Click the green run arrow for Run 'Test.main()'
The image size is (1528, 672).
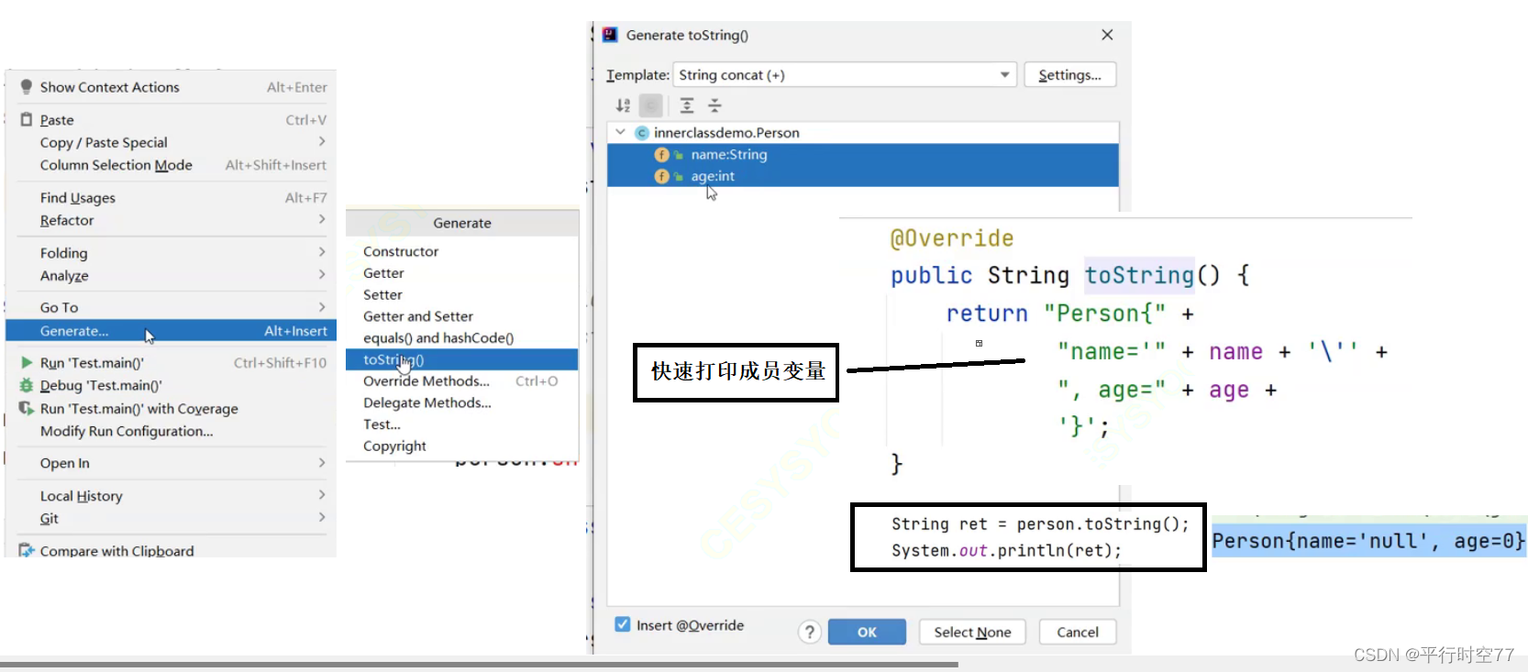(x=27, y=363)
